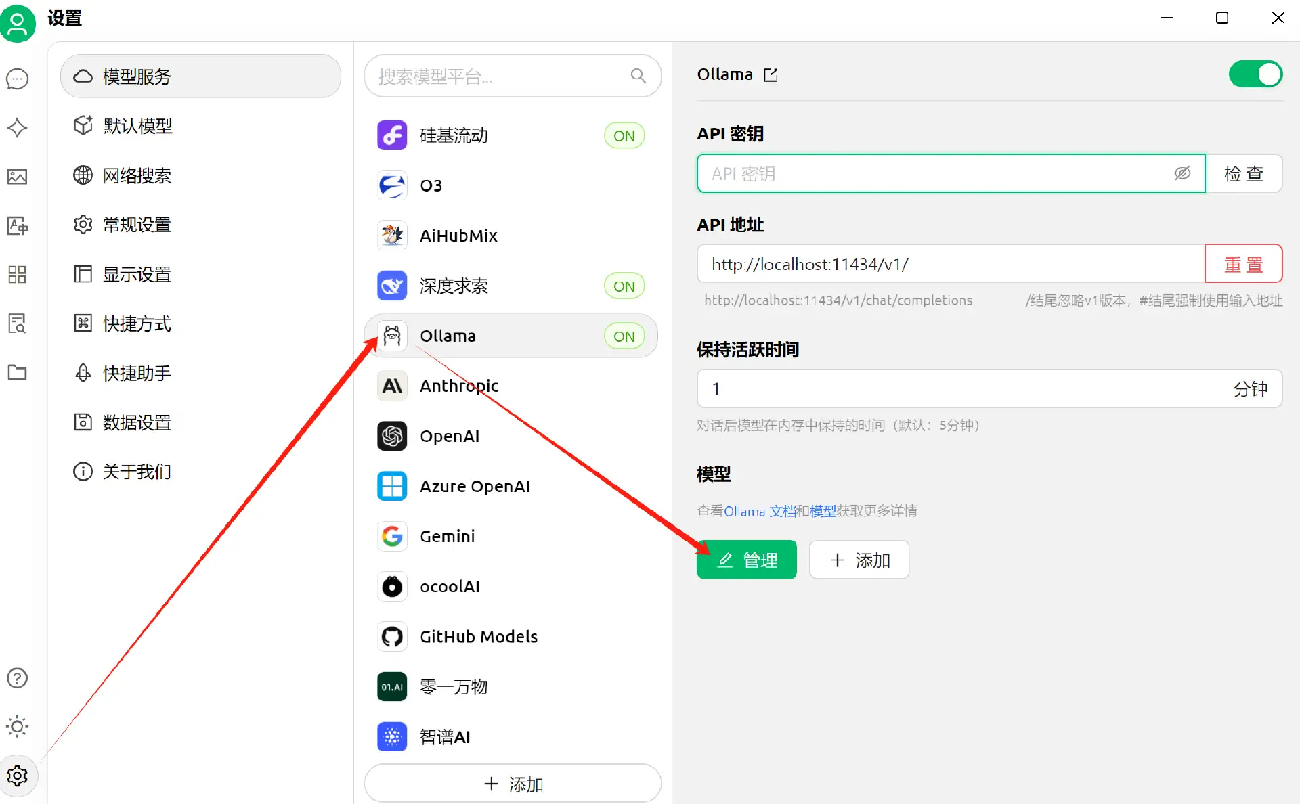This screenshot has width=1300, height=804.
Task: Open settings gear in sidebar
Action: point(18,776)
